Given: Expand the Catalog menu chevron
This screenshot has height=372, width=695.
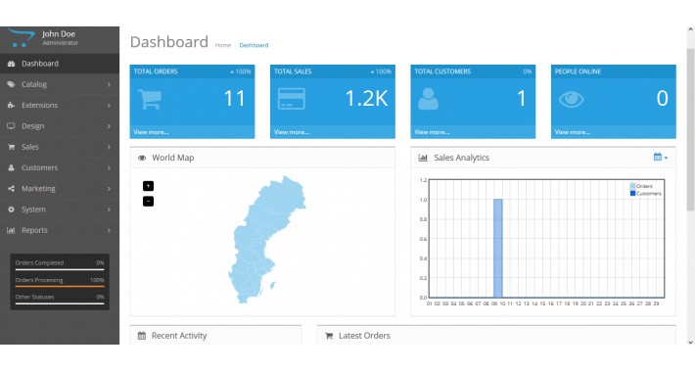Looking at the screenshot, I should click(x=109, y=84).
